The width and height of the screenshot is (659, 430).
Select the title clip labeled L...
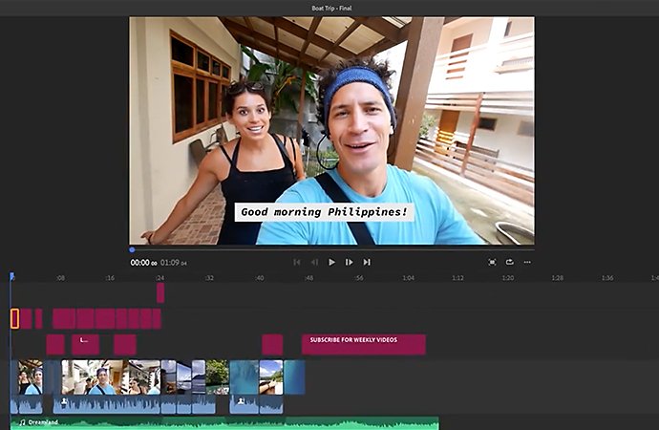click(x=85, y=345)
